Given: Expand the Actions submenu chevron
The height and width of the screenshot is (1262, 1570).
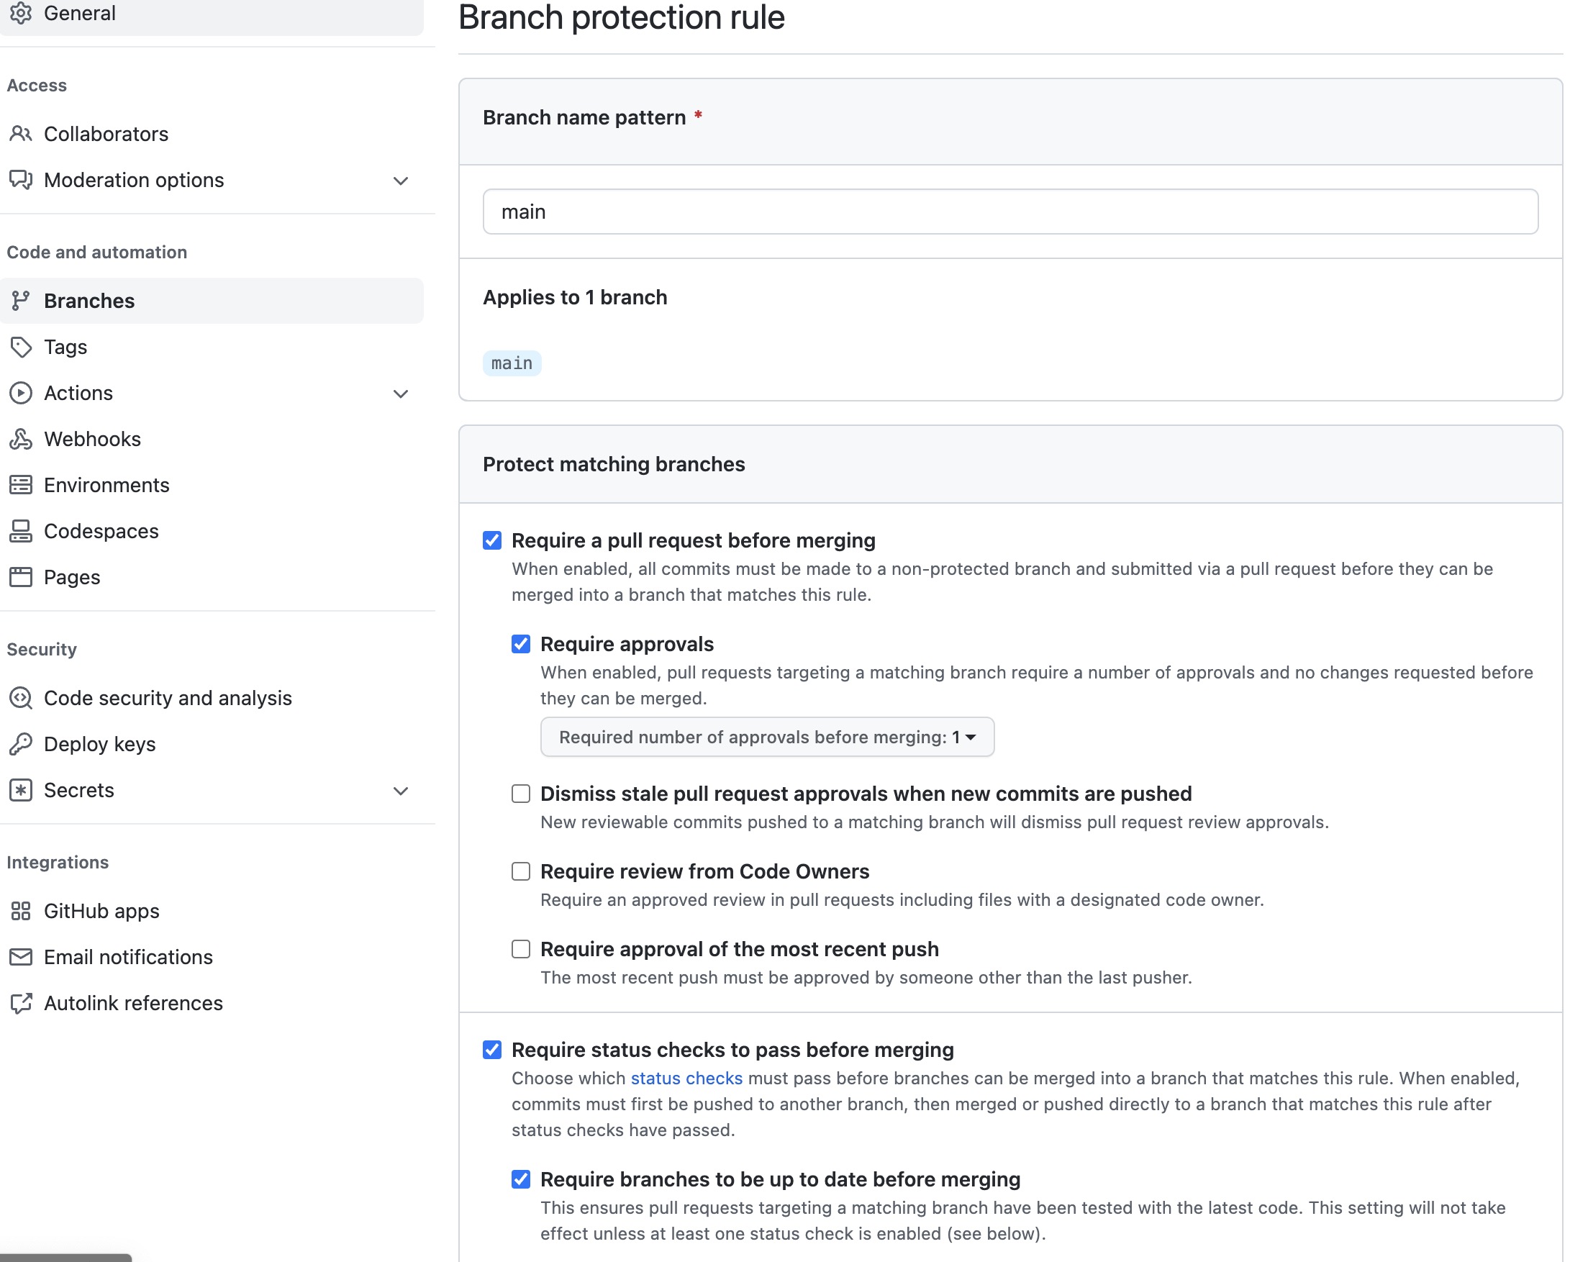Looking at the screenshot, I should 401,394.
